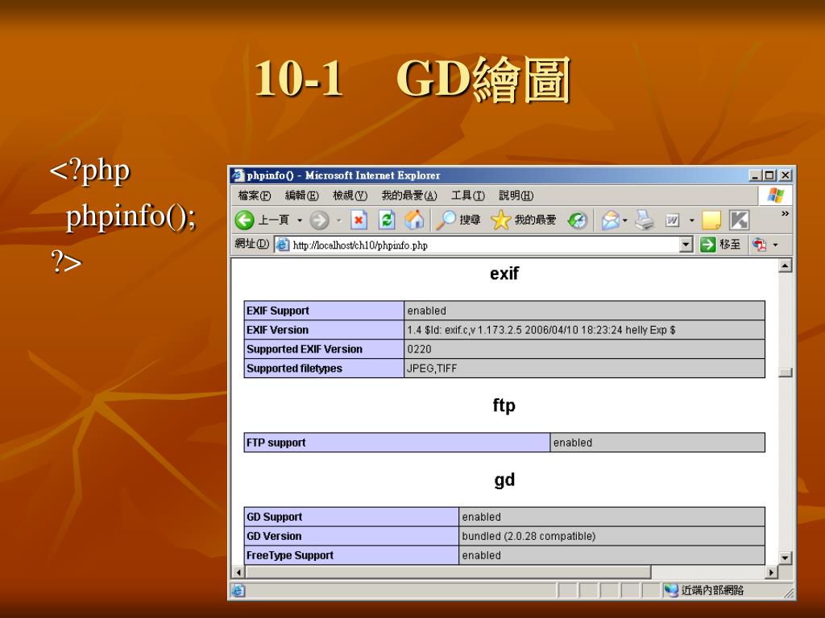Open the address bar URL dropdown

686,245
